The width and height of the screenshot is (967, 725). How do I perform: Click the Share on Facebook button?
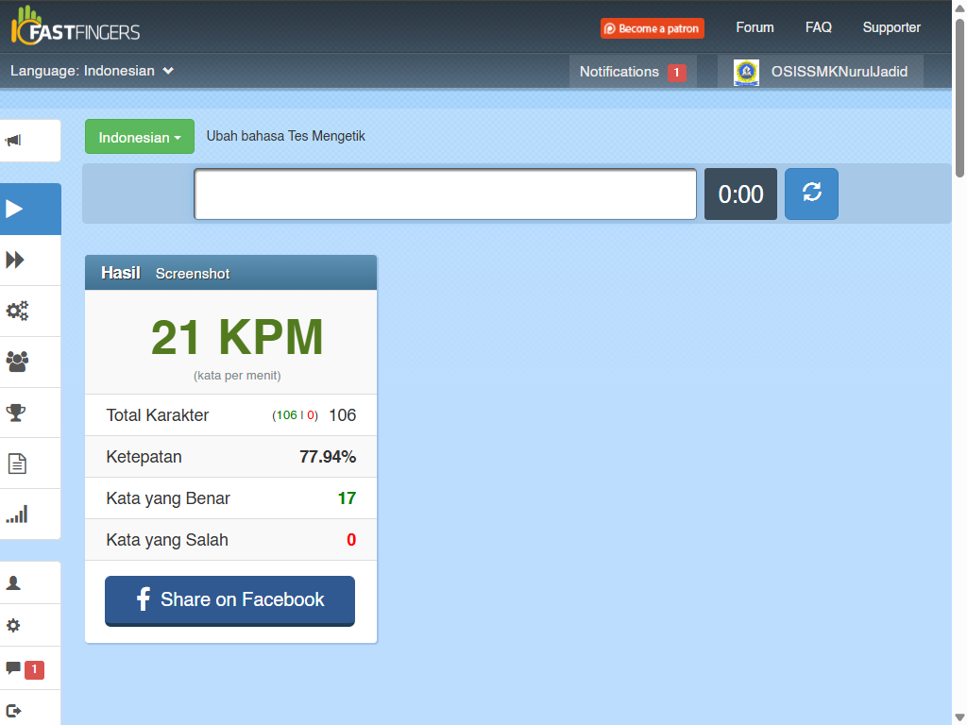point(229,600)
